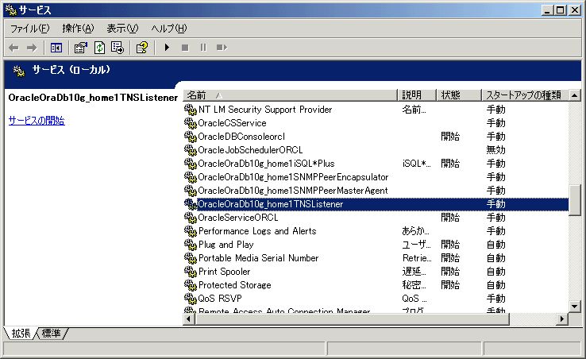
Task: Switch to the 拡張 tab
Action: [x=21, y=334]
